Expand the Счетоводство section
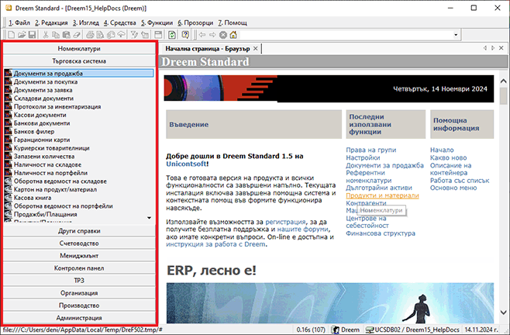Screen dimensions: 510x335 [79, 243]
